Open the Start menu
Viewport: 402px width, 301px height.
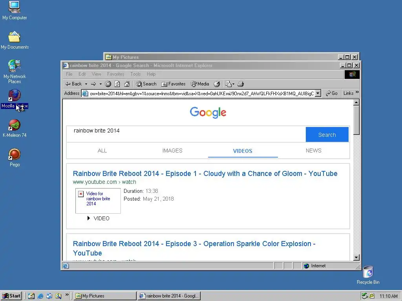pos(11,296)
